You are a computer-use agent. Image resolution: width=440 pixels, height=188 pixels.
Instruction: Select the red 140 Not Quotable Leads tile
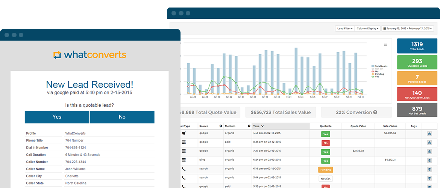click(x=417, y=94)
